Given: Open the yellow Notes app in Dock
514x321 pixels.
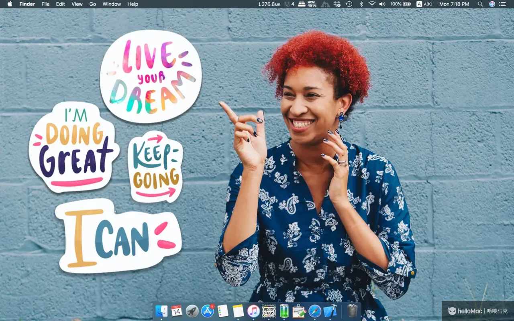Looking at the screenshot, I should [238, 311].
